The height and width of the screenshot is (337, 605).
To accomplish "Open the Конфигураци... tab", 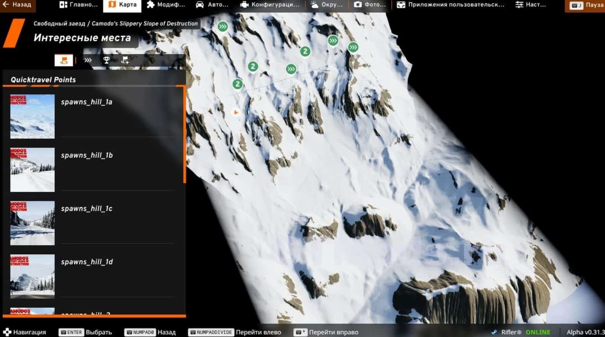I will tap(270, 5).
